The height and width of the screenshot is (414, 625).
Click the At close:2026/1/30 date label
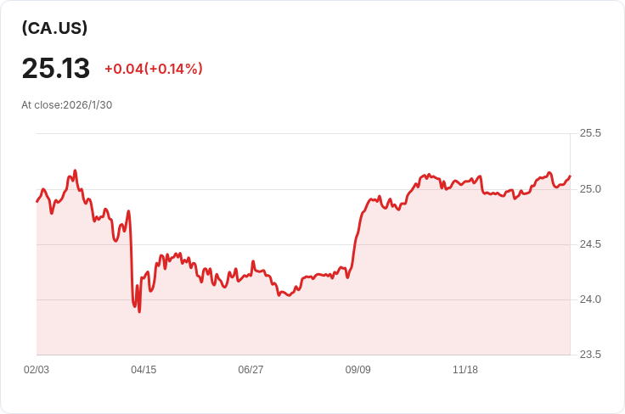(67, 105)
